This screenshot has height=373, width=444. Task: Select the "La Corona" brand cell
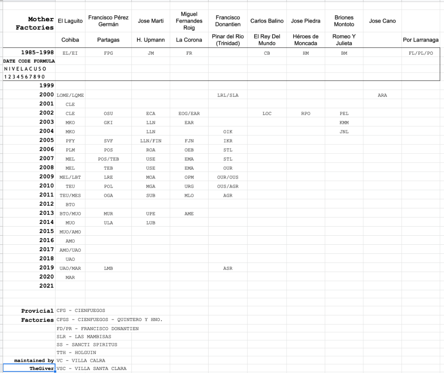[189, 40]
